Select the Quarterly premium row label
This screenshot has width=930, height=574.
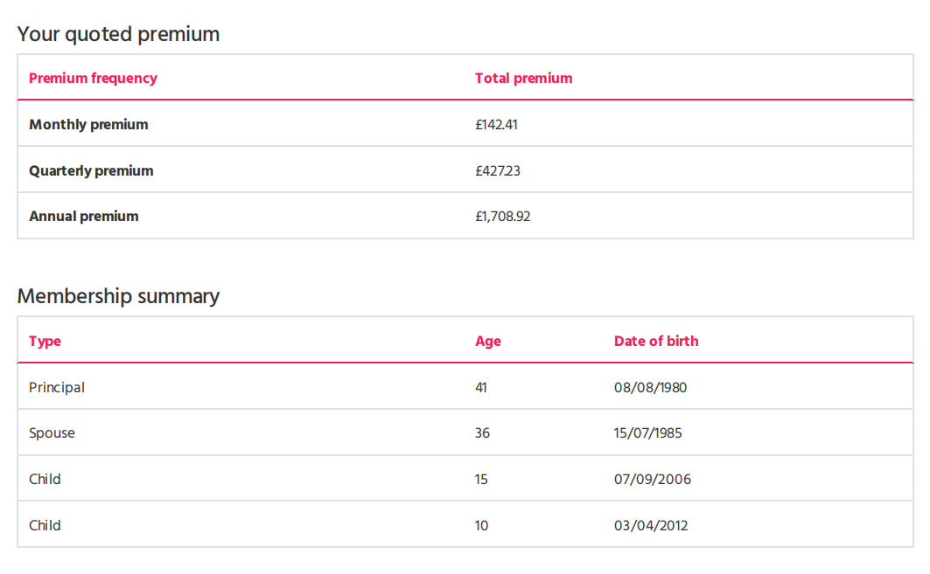tap(91, 170)
